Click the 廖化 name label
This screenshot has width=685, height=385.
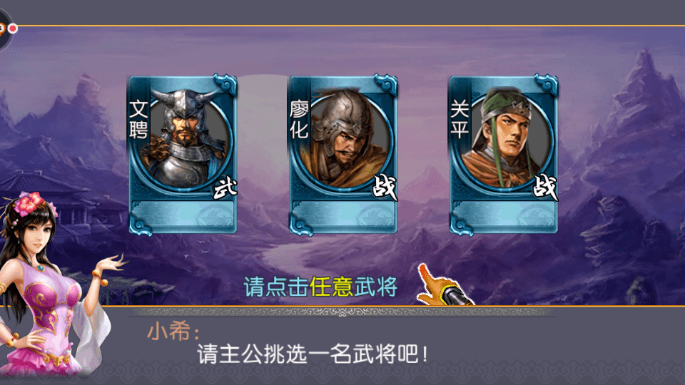(299, 120)
